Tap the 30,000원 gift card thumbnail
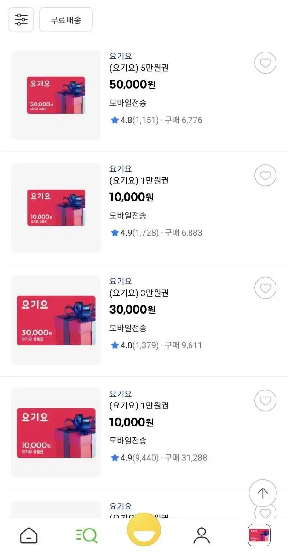The image size is (288, 552). (x=56, y=320)
